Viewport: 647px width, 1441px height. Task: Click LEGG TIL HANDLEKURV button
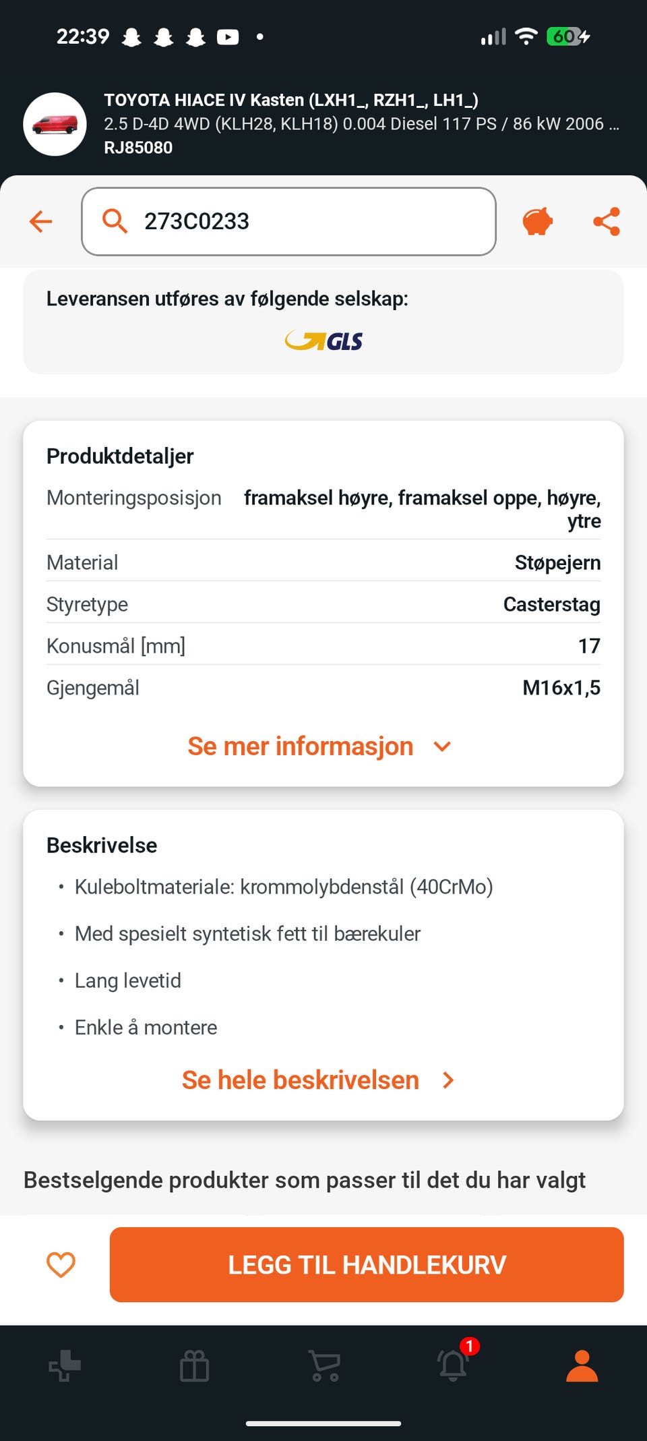coord(367,1264)
